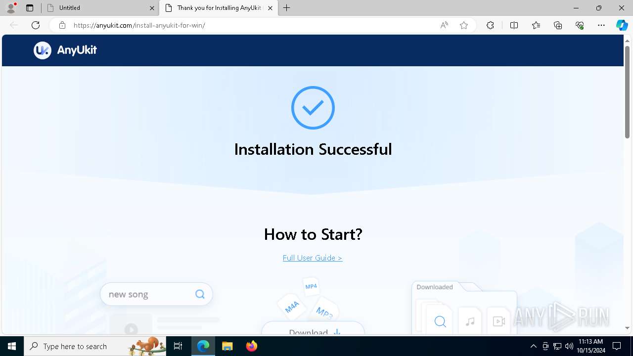Open the Extensions puzzle icon

coord(490,25)
